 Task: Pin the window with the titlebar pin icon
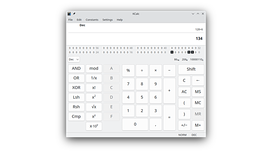pos(74,14)
